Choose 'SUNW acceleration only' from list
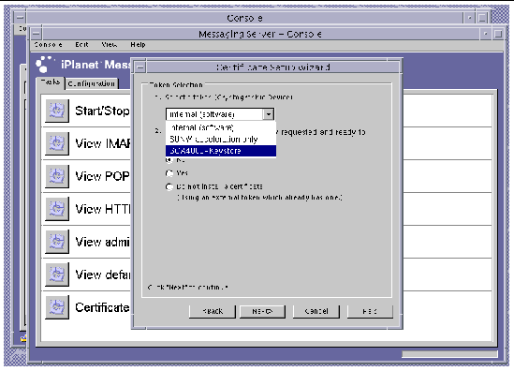This screenshot has width=514, height=371. pos(221,139)
